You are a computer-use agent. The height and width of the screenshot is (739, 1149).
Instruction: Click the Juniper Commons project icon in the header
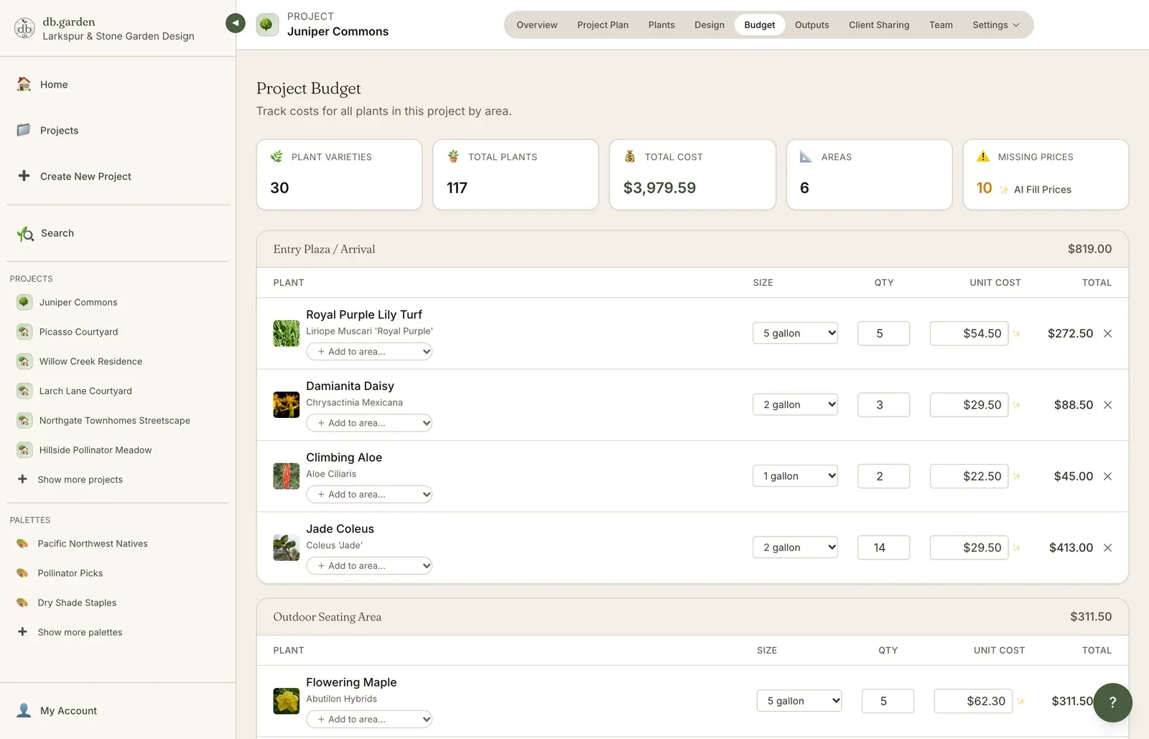267,24
